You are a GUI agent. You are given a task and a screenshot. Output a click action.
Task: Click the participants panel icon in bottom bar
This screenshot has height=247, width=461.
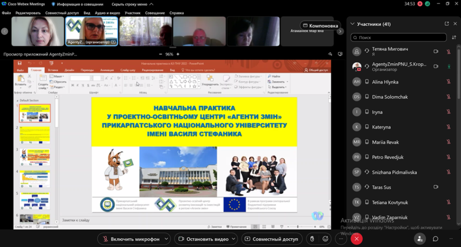tap(420, 239)
